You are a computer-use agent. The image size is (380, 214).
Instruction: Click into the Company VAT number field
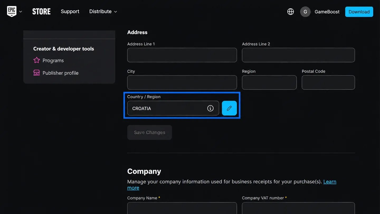tap(298, 208)
